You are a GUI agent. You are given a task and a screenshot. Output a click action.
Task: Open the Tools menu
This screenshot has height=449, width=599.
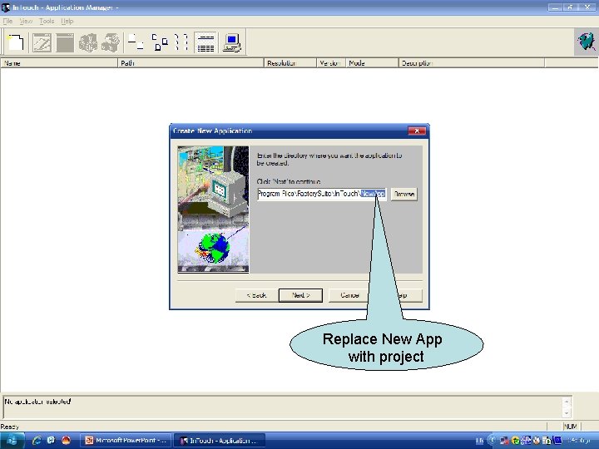47,21
